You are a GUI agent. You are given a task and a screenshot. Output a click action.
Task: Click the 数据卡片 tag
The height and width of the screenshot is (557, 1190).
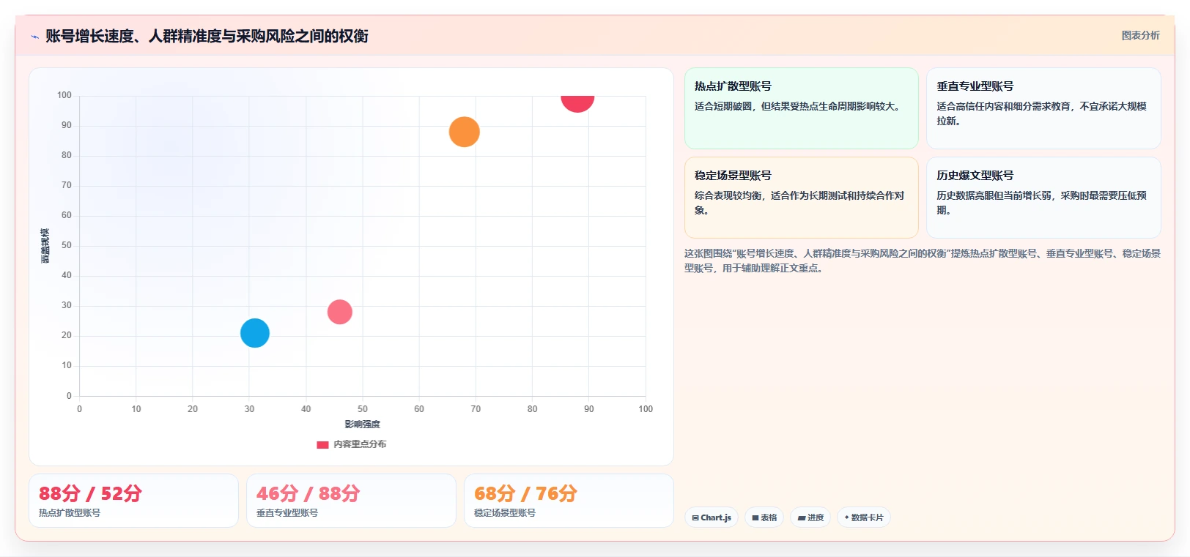863,517
